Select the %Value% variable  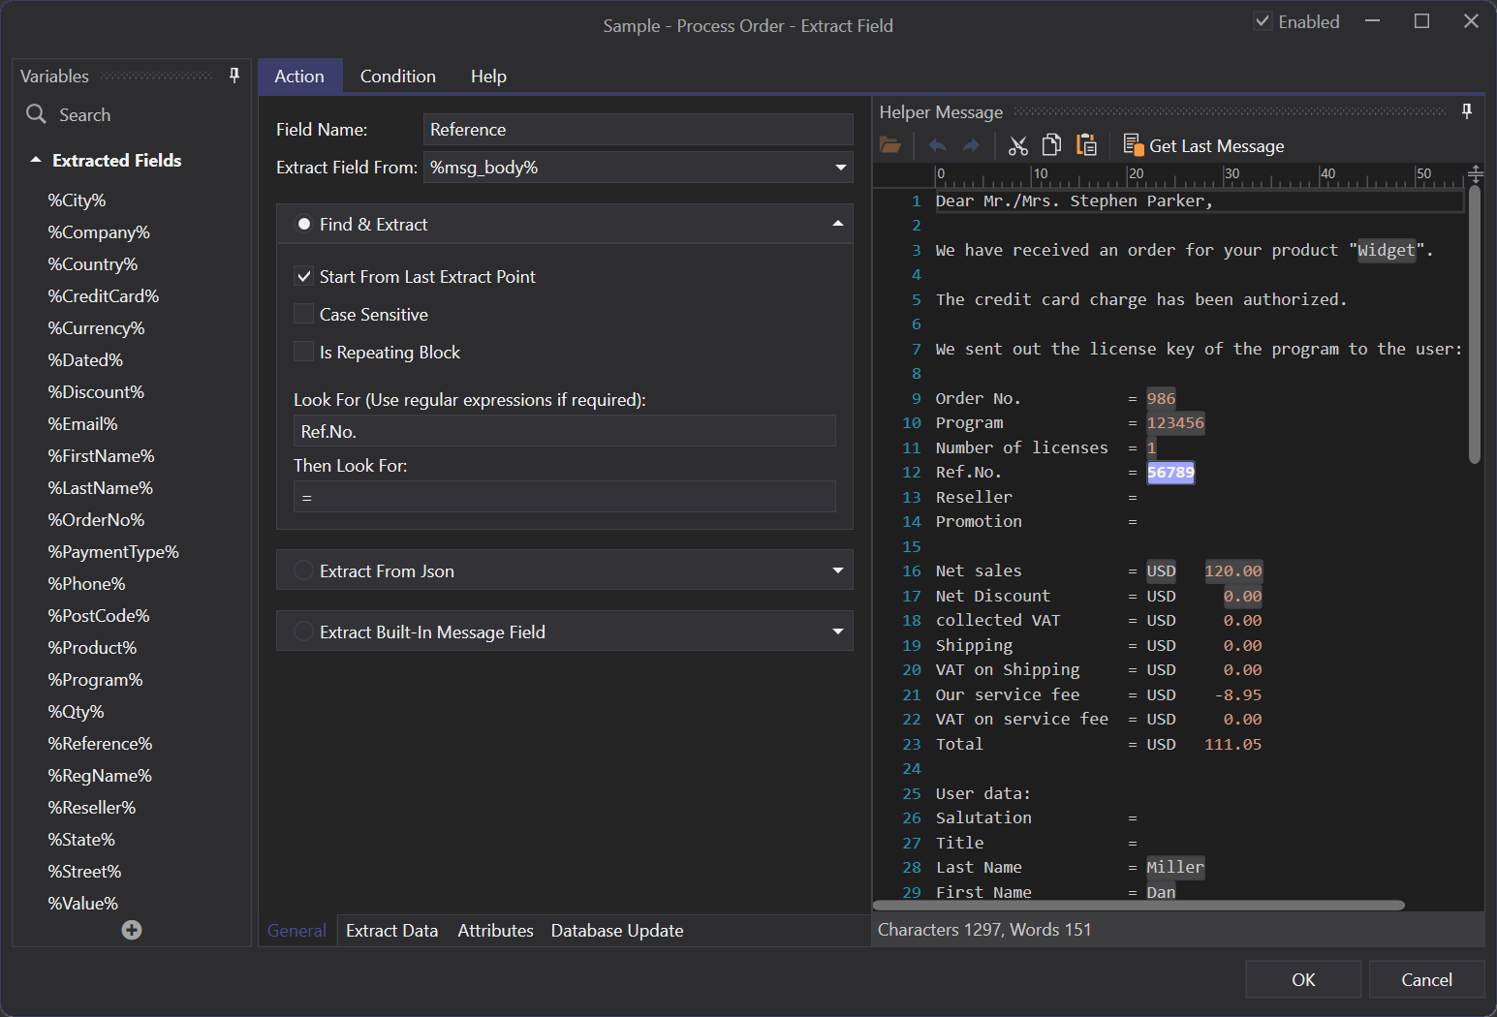click(82, 903)
